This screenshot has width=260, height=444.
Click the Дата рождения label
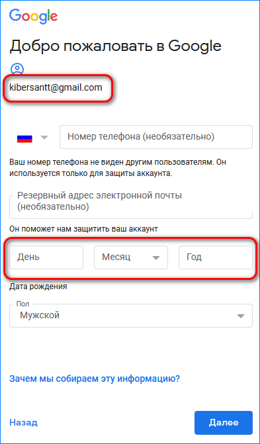tap(38, 287)
